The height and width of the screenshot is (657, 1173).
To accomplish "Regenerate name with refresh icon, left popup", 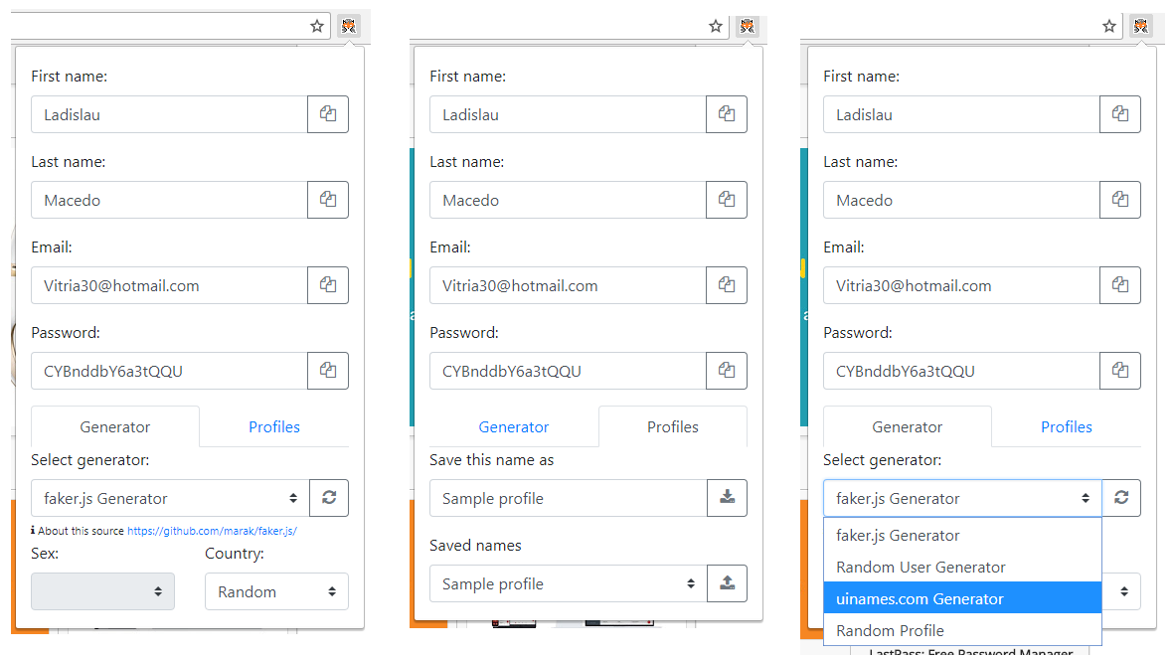I will (329, 498).
